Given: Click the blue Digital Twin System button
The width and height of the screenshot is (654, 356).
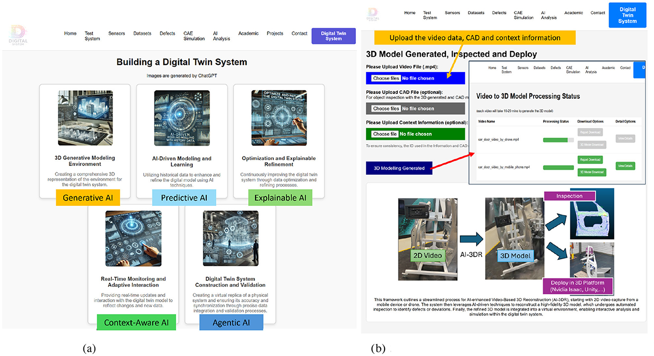Looking at the screenshot, I should (627, 14).
